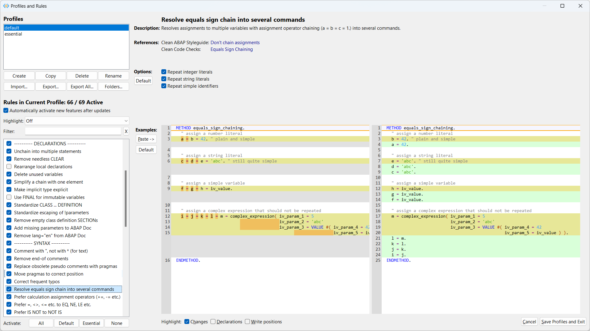The height and width of the screenshot is (331, 590).
Task: Disable Repeat string literals option
Action: pyautogui.click(x=164, y=79)
